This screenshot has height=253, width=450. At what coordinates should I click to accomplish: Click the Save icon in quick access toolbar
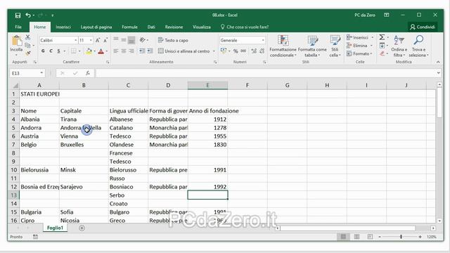18,15
